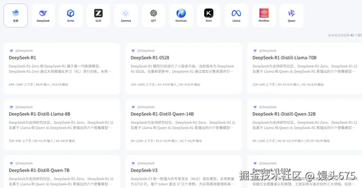Click DeepSeek-R1 pricing line 64K~144K

click(38, 84)
